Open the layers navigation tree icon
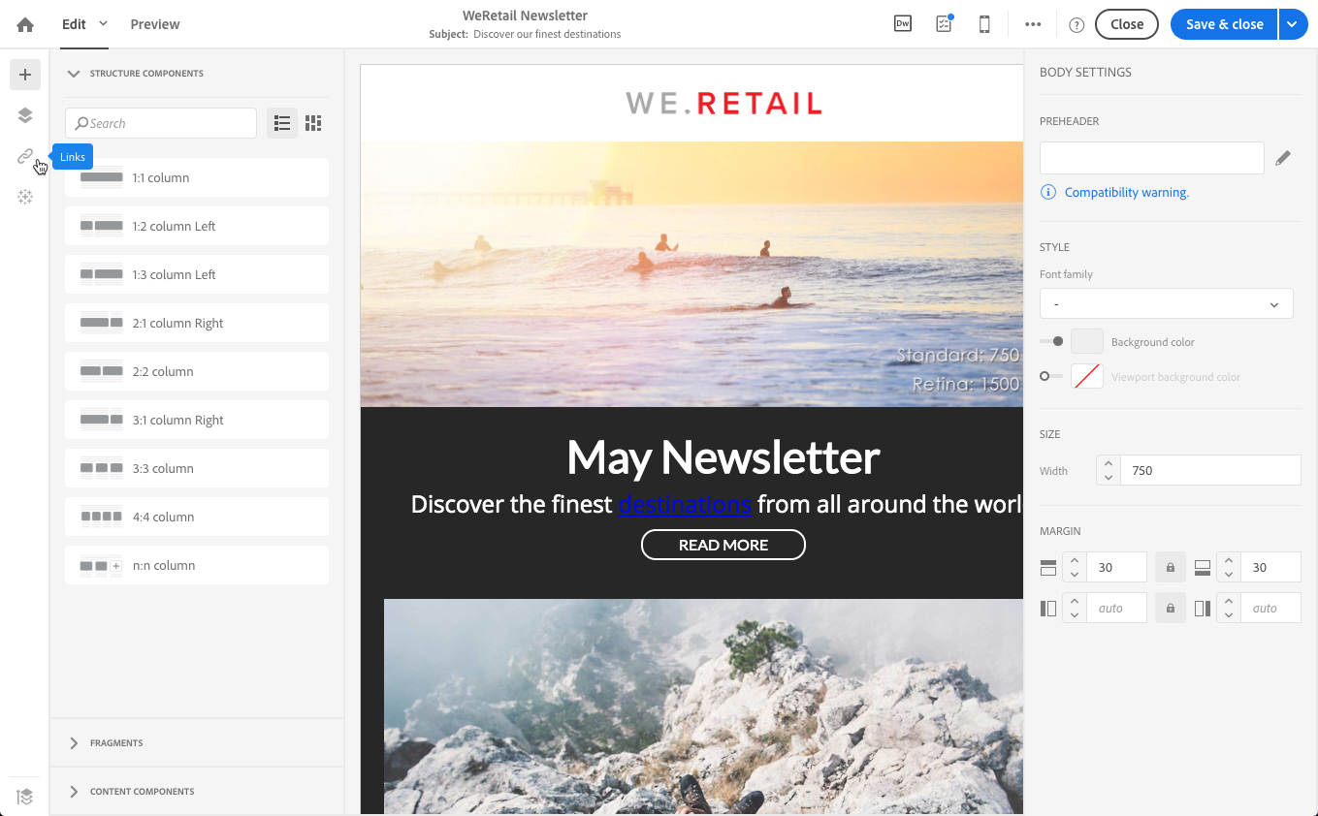Viewport: 1318px width, 816px height. (x=25, y=115)
